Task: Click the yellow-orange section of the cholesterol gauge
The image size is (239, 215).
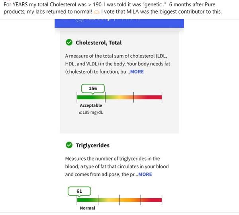Action: pos(119,97)
